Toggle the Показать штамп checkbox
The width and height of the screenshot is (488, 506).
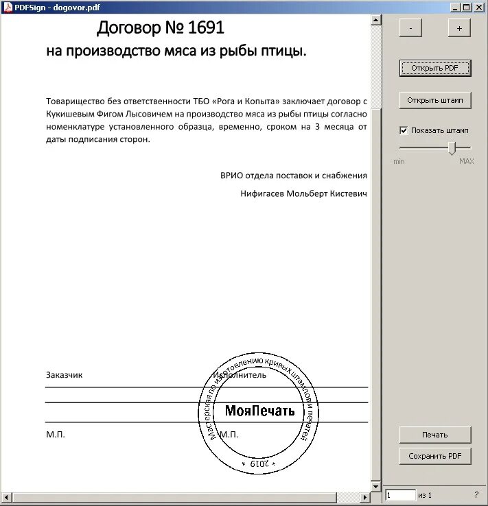tap(404, 130)
